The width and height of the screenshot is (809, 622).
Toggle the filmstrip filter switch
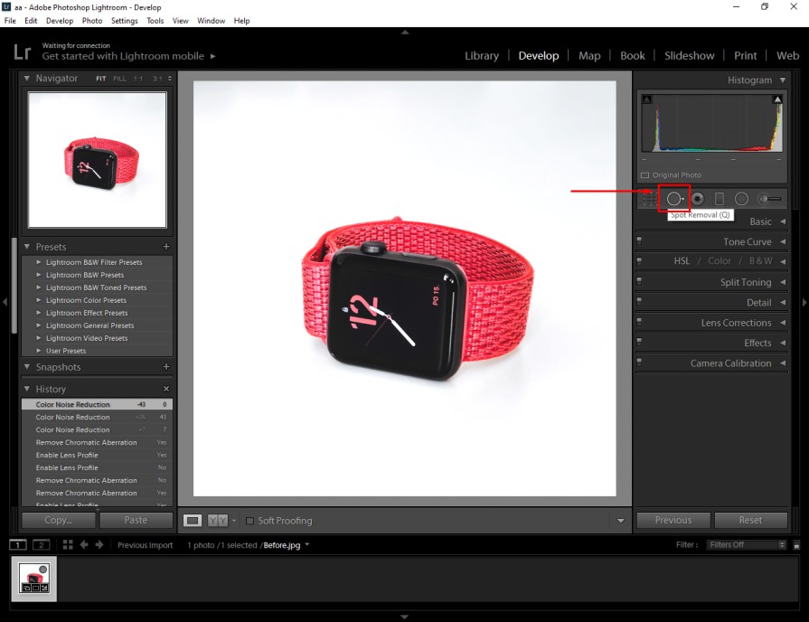pos(796,545)
